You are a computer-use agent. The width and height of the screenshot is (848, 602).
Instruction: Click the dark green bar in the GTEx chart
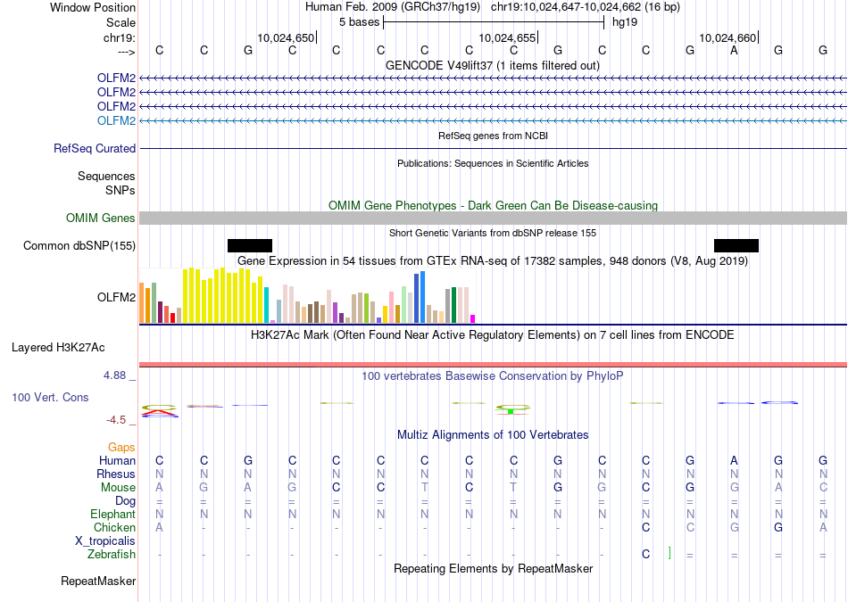point(453,305)
